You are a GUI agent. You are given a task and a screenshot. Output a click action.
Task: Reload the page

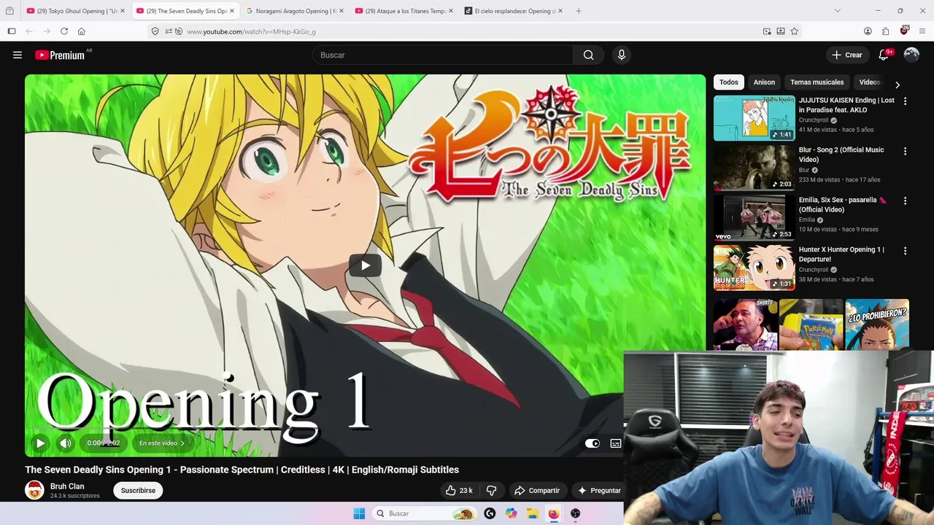[x=64, y=31]
